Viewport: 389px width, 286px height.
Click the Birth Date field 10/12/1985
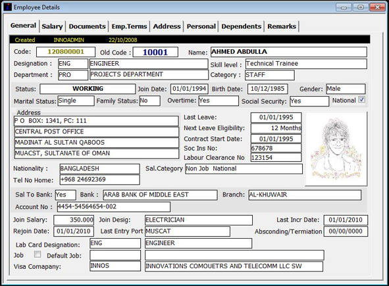pos(268,89)
